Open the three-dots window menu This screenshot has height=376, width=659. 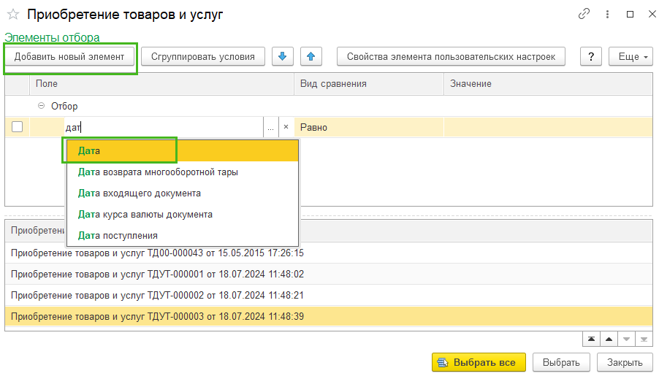607,15
